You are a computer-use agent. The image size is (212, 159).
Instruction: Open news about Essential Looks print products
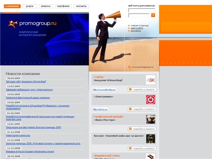[40, 118]
